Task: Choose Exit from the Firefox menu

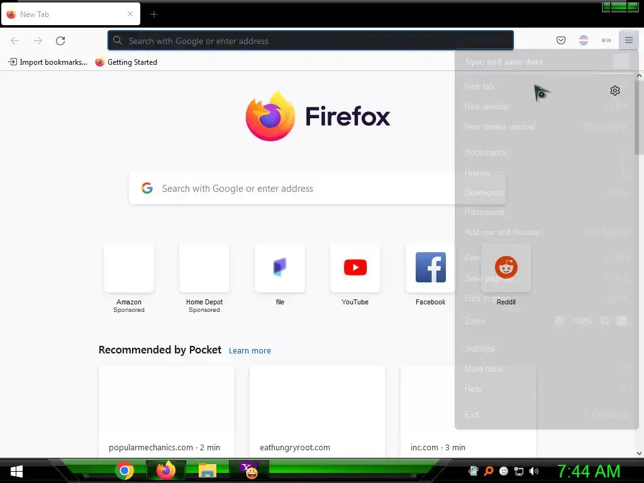Action: coord(547,415)
